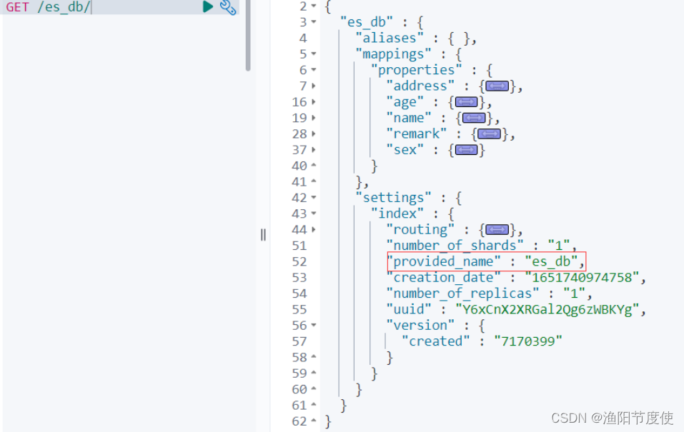Collapse "mappings" fold arrow at line 5

click(x=314, y=54)
